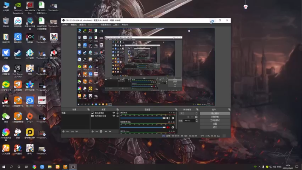Click the Desktop Audio volume slider handle
Viewport: 302px width, 170px height.
pos(164,118)
